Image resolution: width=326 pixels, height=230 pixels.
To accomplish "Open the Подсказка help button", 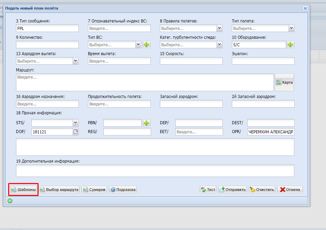I will 123,190.
